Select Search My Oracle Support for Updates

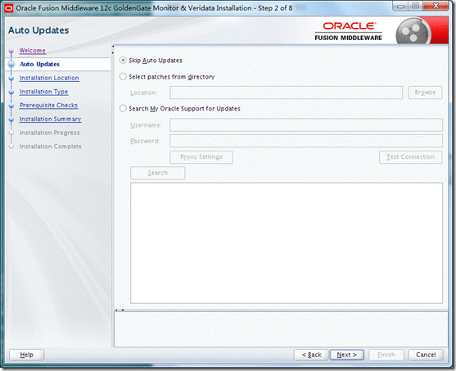pyautogui.click(x=123, y=109)
